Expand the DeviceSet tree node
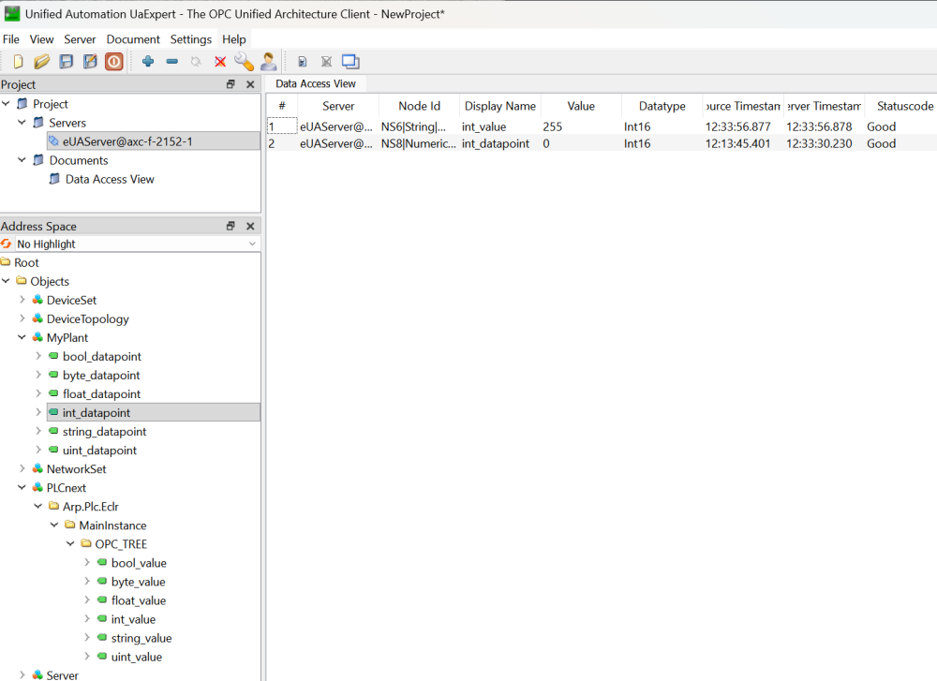937x681 pixels. pyautogui.click(x=22, y=300)
